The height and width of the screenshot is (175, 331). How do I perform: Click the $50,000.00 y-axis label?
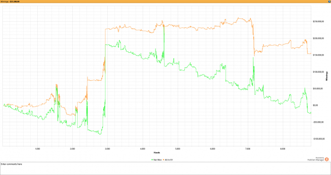318,89
